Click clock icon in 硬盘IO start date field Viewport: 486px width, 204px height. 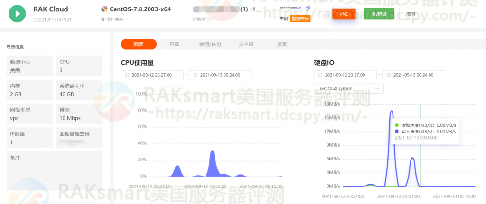coord(320,75)
